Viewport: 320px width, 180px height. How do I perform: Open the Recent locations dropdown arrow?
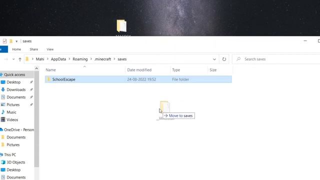coord(13,59)
